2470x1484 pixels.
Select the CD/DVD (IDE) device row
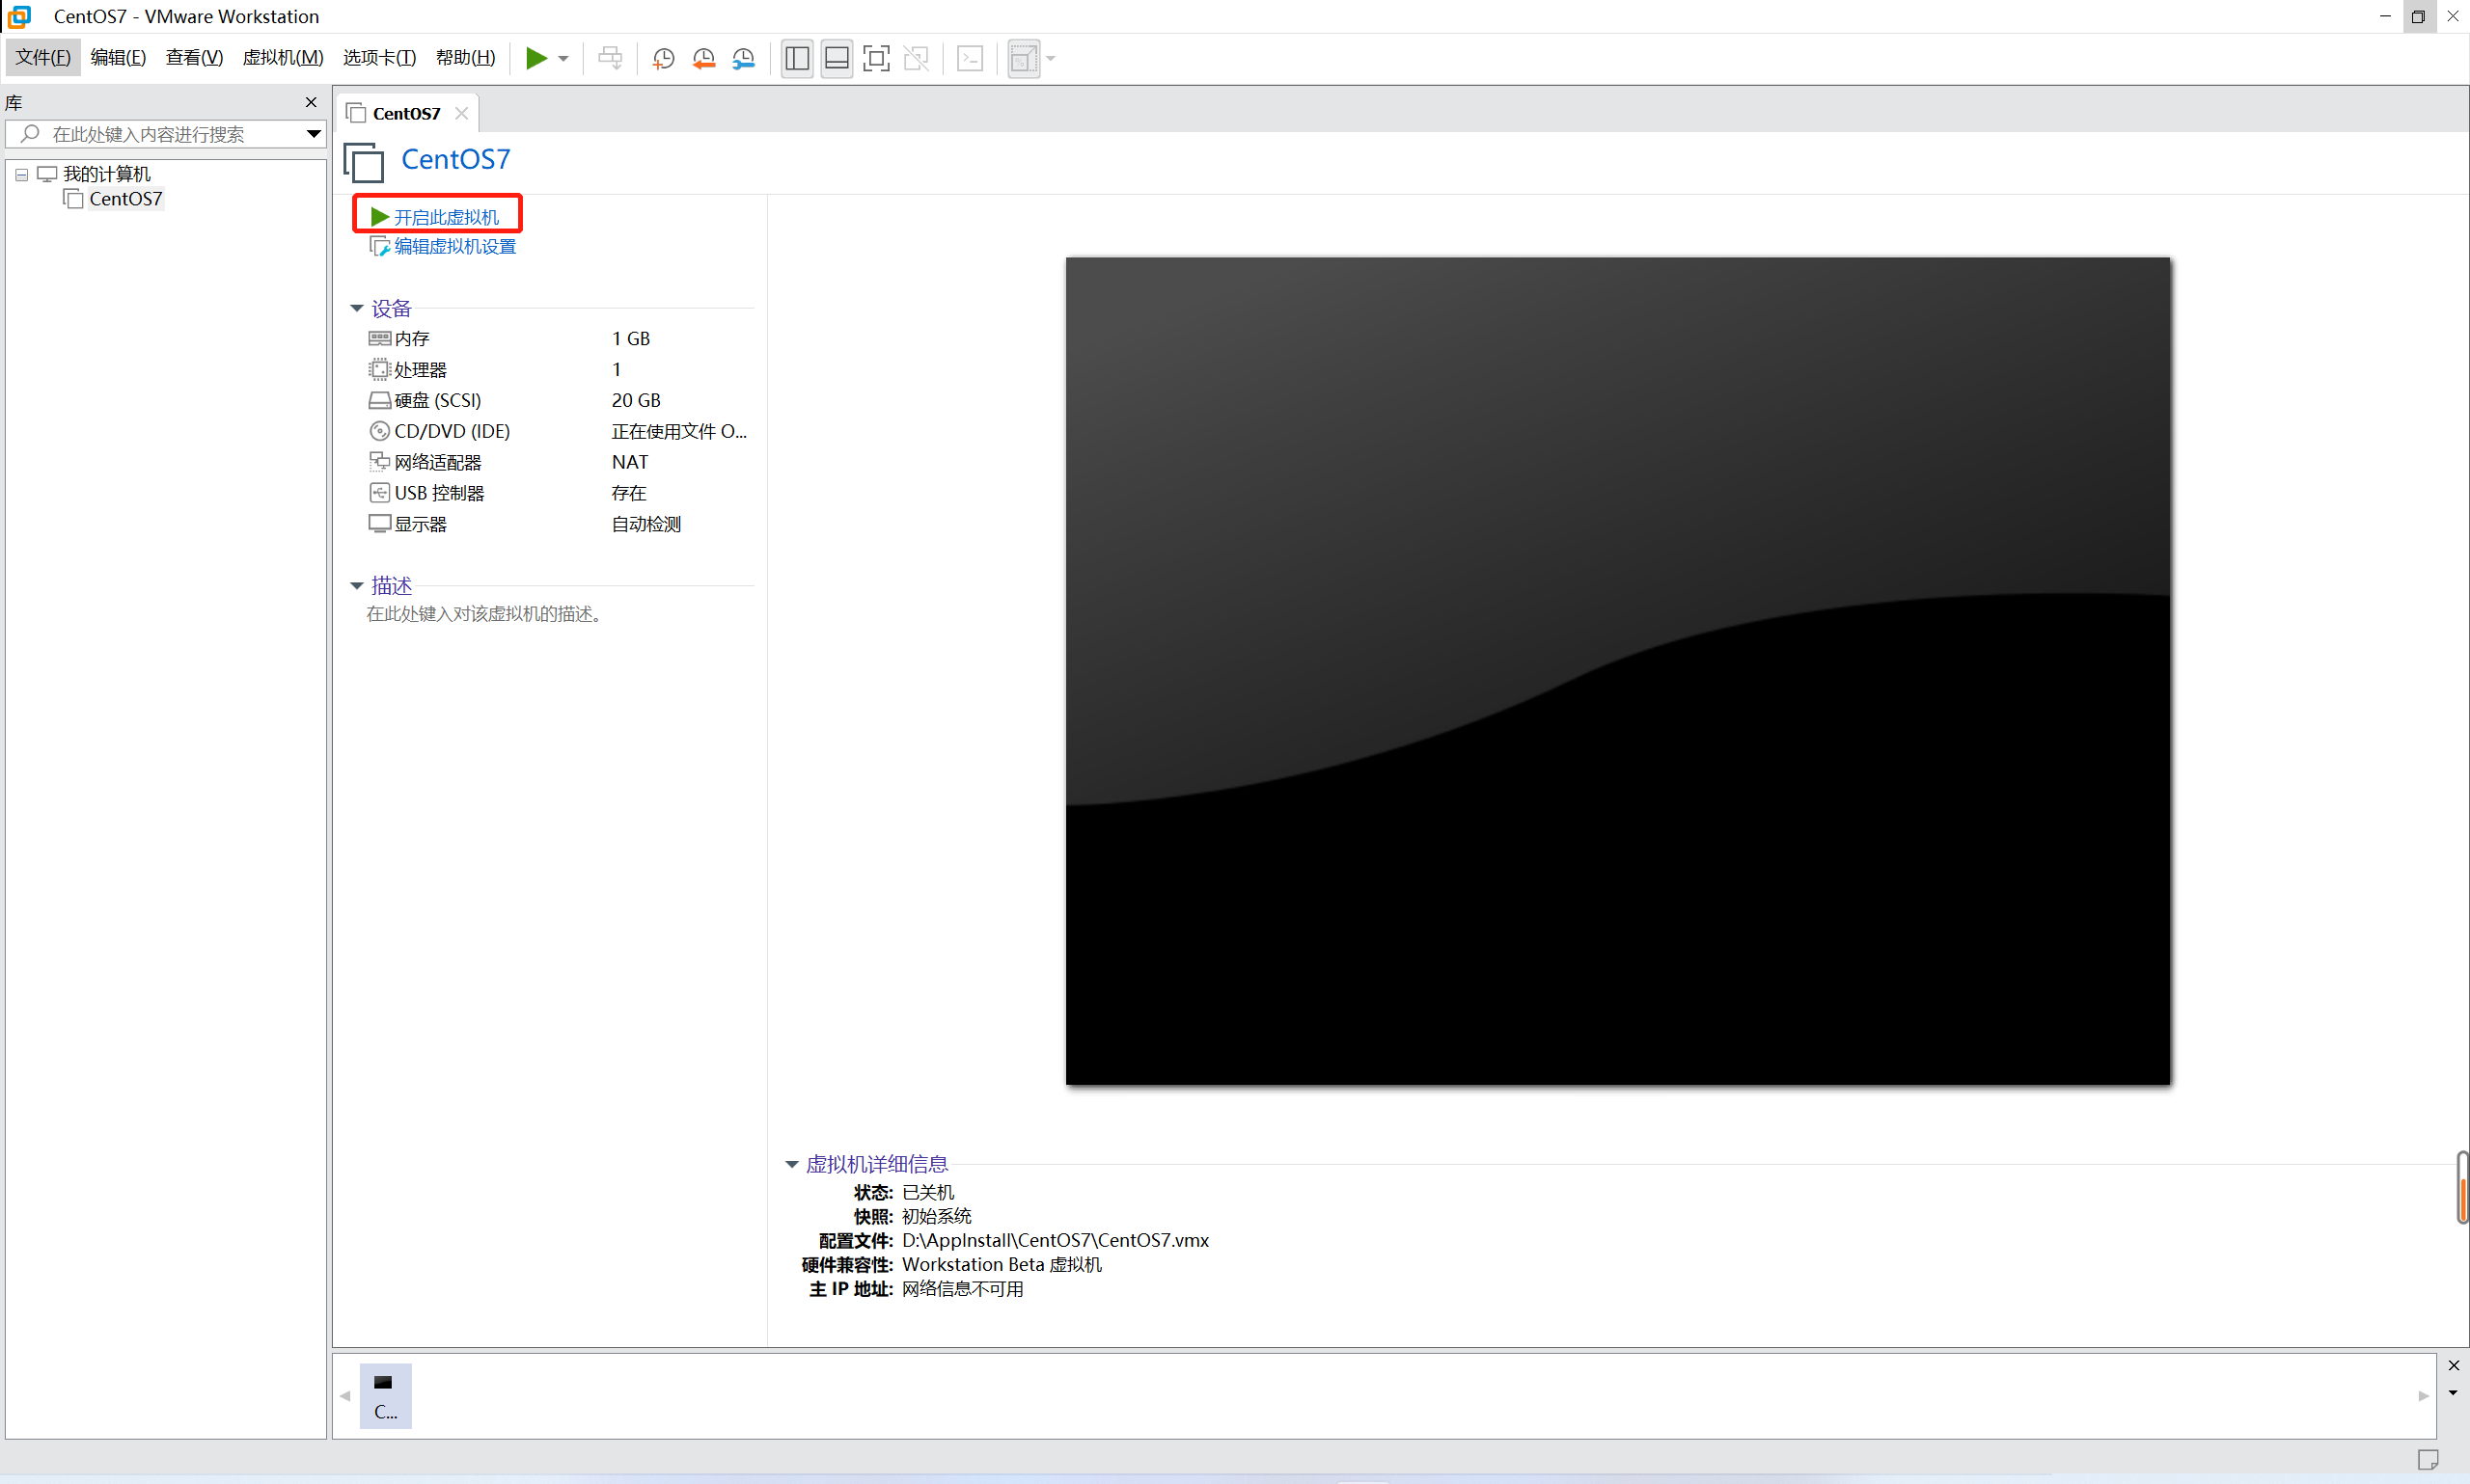(558, 431)
